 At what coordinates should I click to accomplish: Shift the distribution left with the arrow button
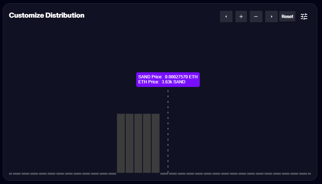coord(226,17)
